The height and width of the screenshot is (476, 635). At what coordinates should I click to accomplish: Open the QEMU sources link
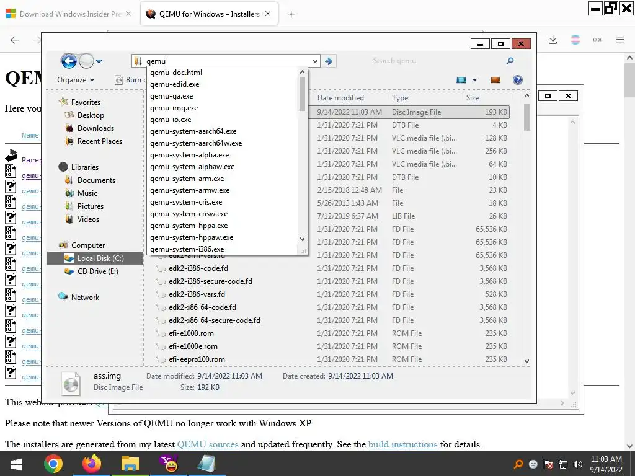pyautogui.click(x=208, y=444)
